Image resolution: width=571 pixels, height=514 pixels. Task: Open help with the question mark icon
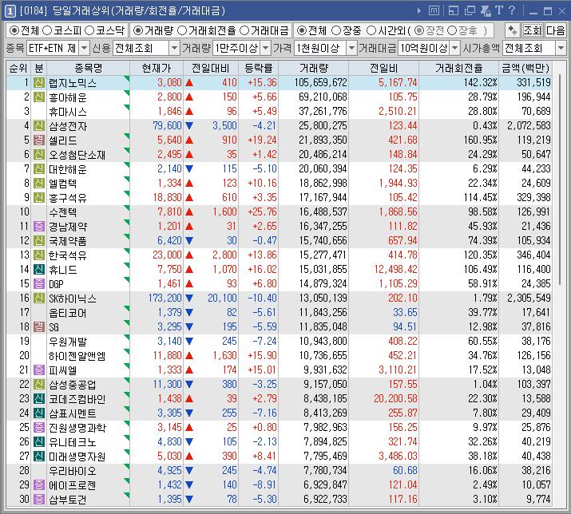(x=512, y=10)
